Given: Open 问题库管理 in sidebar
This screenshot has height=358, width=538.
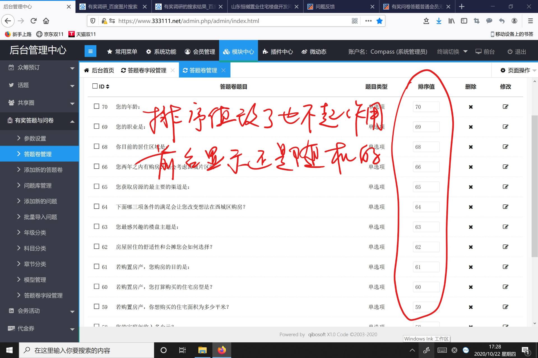Looking at the screenshot, I should [x=38, y=186].
